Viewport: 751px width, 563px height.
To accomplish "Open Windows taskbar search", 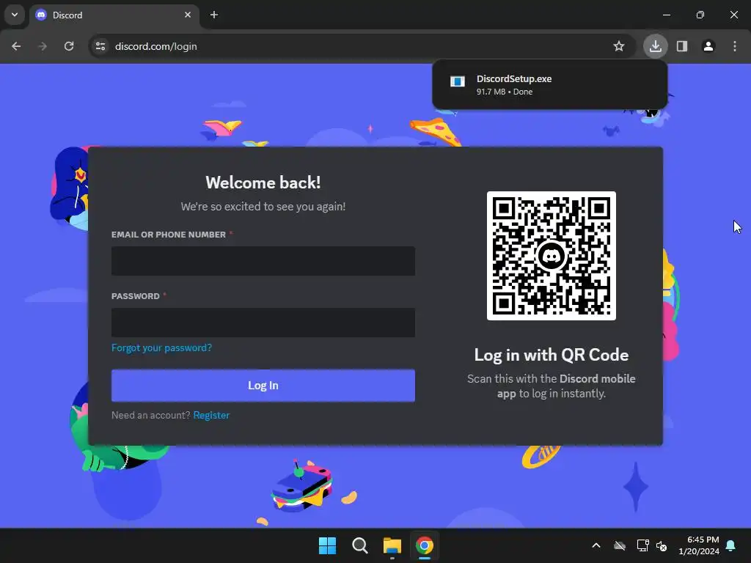I will [x=359, y=545].
